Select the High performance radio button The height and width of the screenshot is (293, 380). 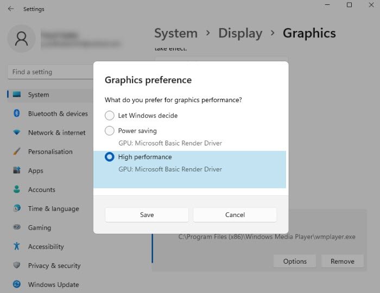(x=110, y=157)
